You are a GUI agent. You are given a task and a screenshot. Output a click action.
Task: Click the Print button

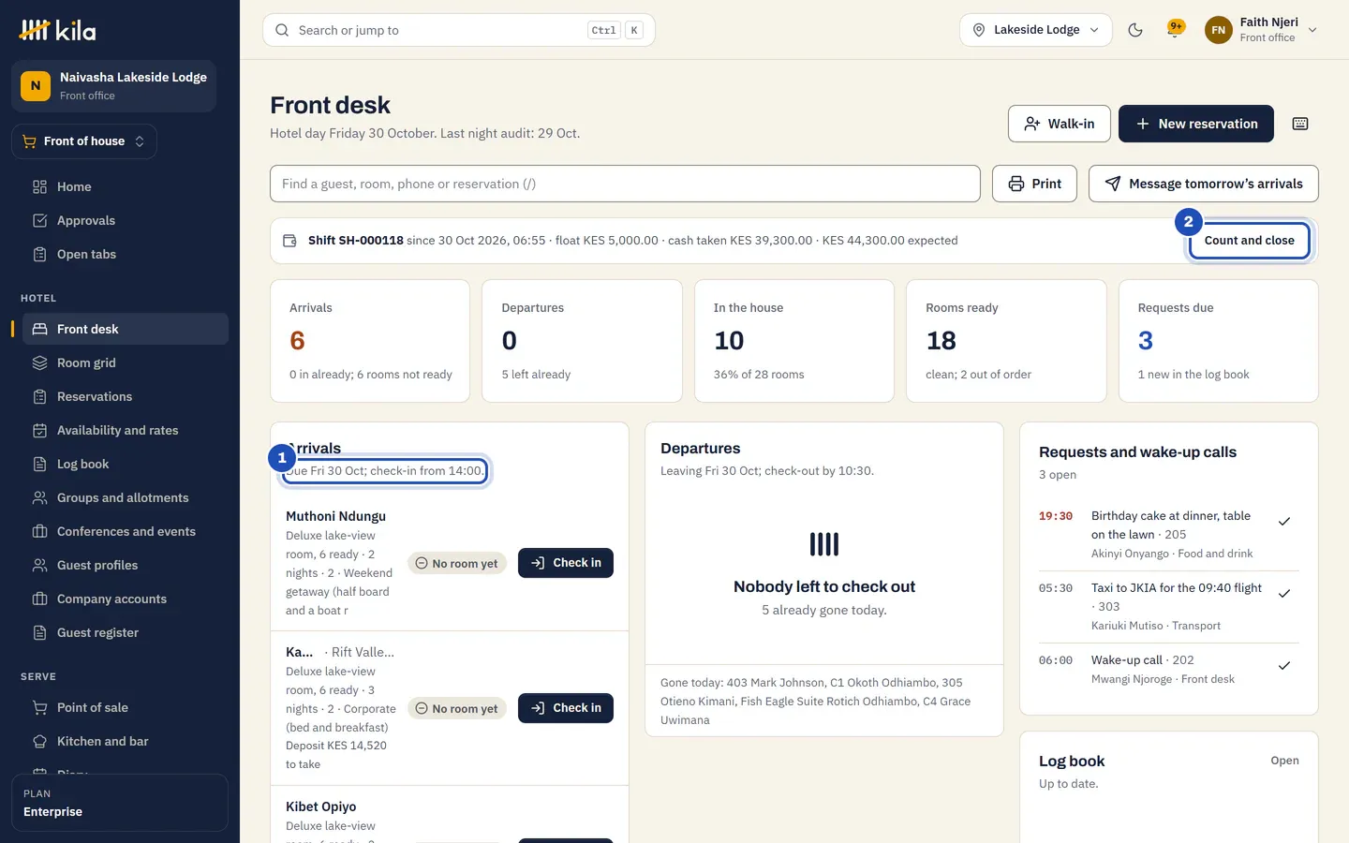coord(1034,184)
